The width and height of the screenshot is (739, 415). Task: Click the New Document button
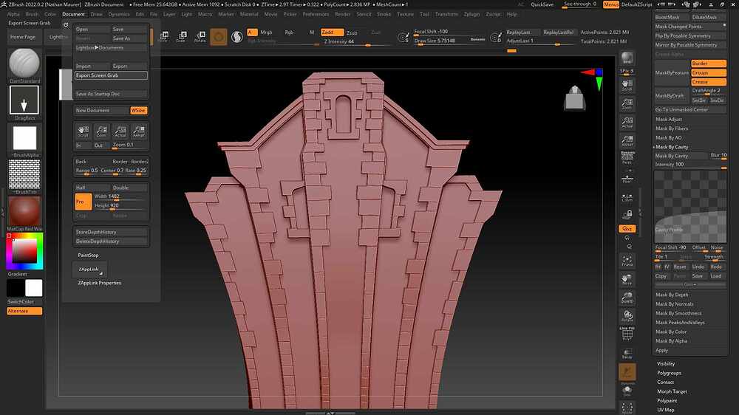click(101, 110)
